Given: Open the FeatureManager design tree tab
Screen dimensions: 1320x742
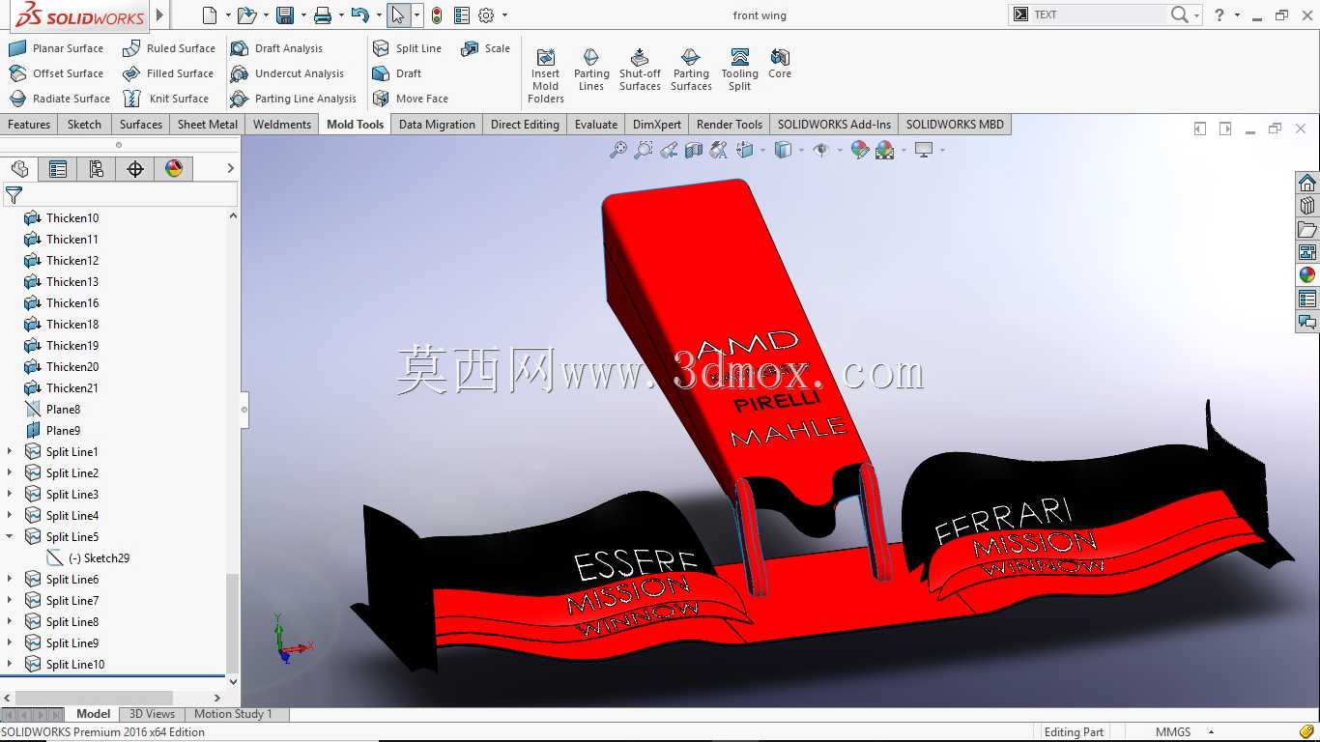Looking at the screenshot, I should [19, 169].
